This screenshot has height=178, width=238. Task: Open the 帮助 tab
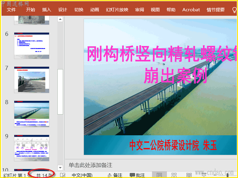171,10
